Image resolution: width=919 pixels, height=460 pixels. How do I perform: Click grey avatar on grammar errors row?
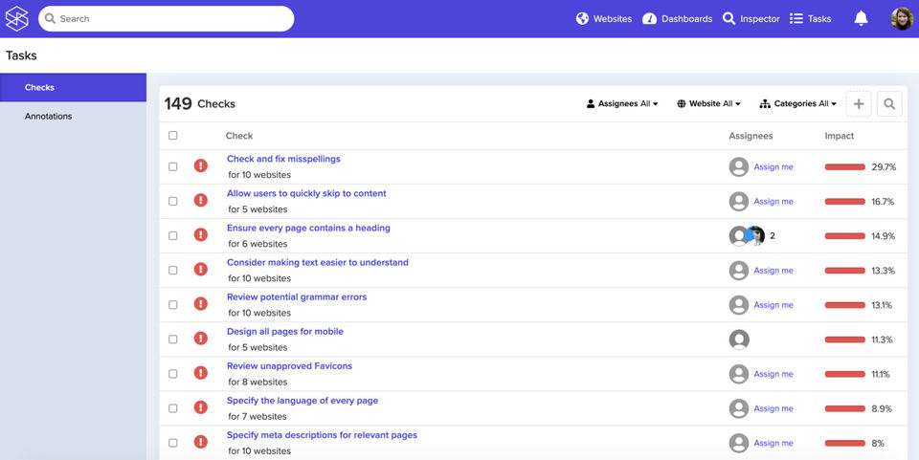click(x=739, y=305)
